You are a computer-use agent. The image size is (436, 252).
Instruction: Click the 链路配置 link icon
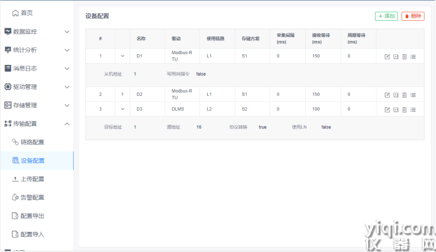click(x=15, y=142)
